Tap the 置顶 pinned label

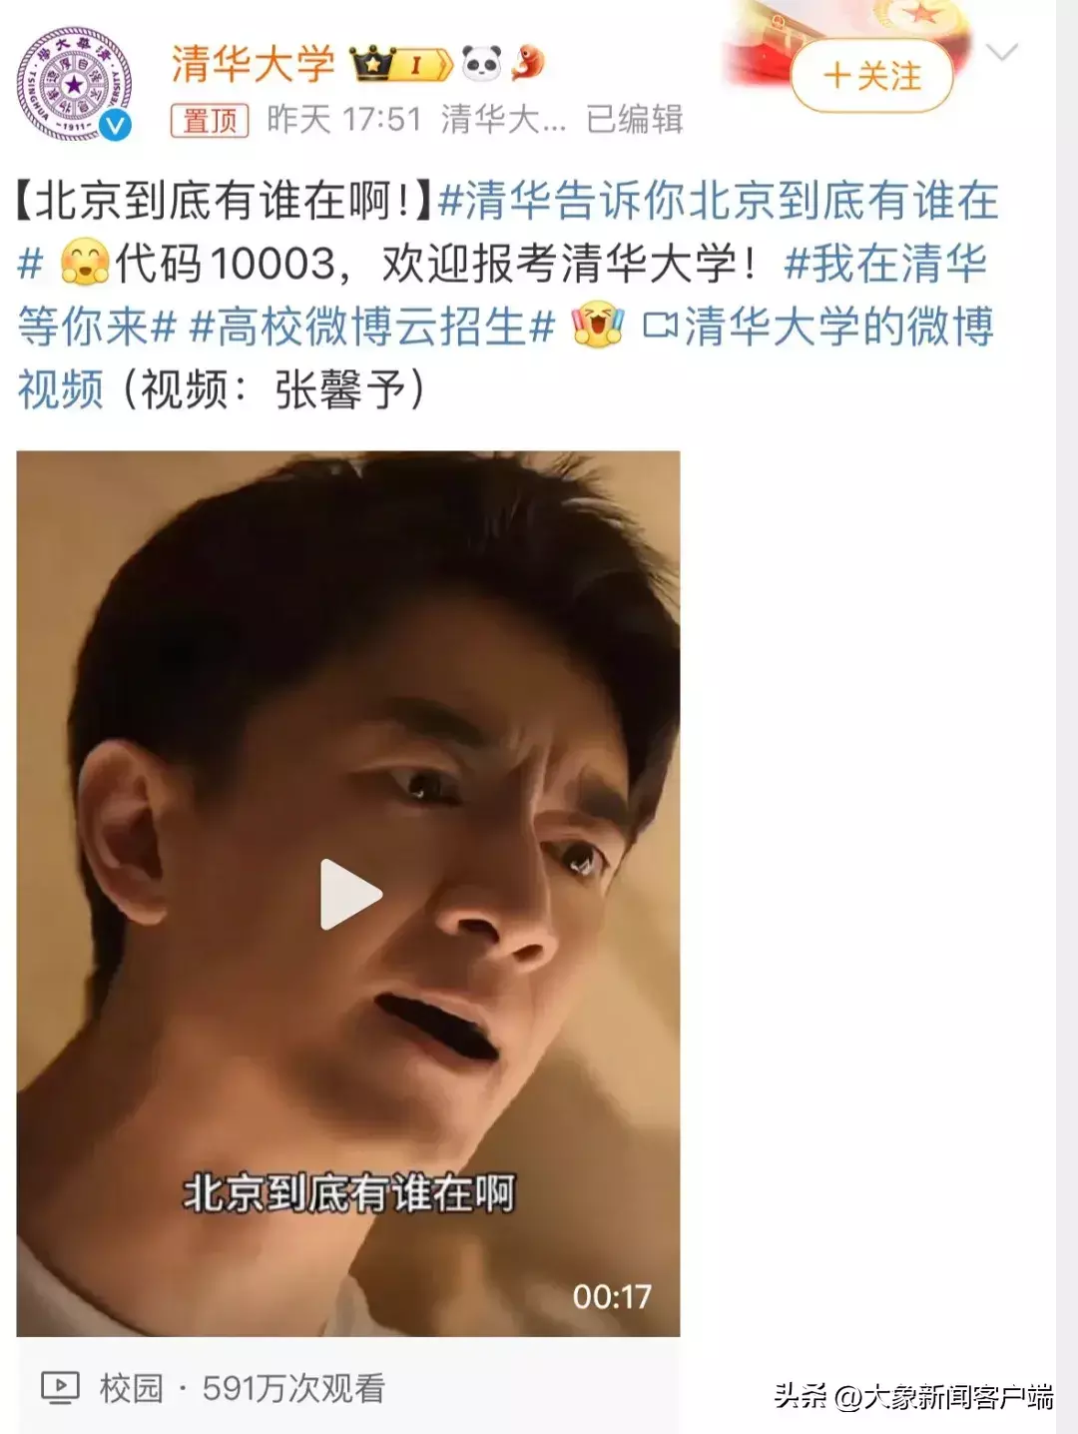point(210,121)
